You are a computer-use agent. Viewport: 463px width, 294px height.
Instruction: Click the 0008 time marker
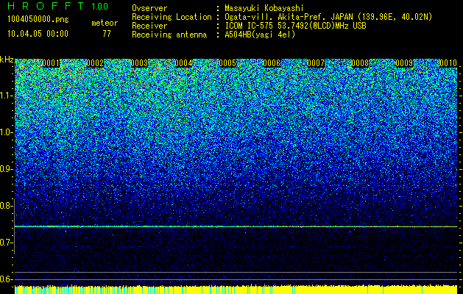click(x=360, y=63)
